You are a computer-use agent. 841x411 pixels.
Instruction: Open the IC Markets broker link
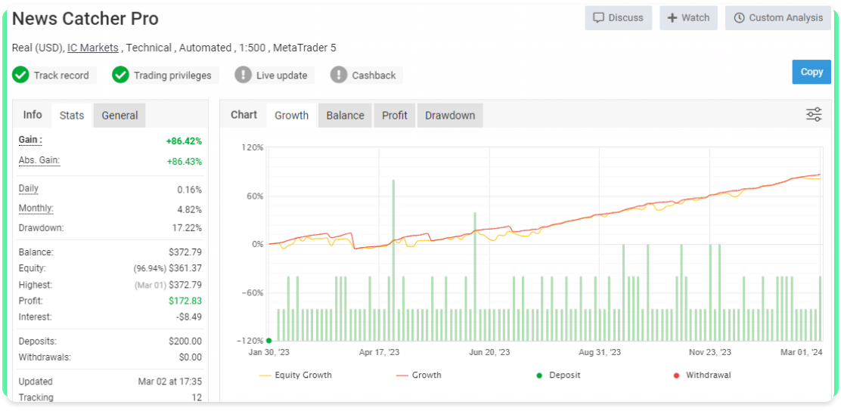coord(93,48)
